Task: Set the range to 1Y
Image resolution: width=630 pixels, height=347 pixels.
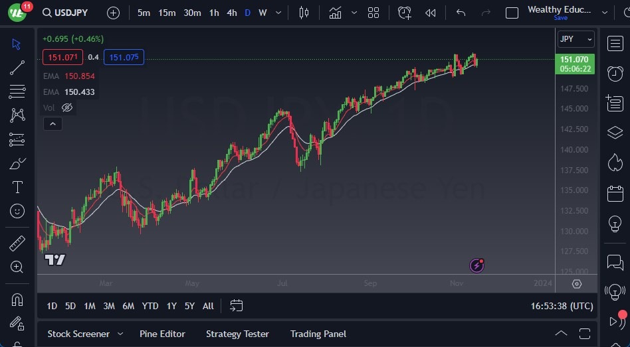Action: coord(171,306)
